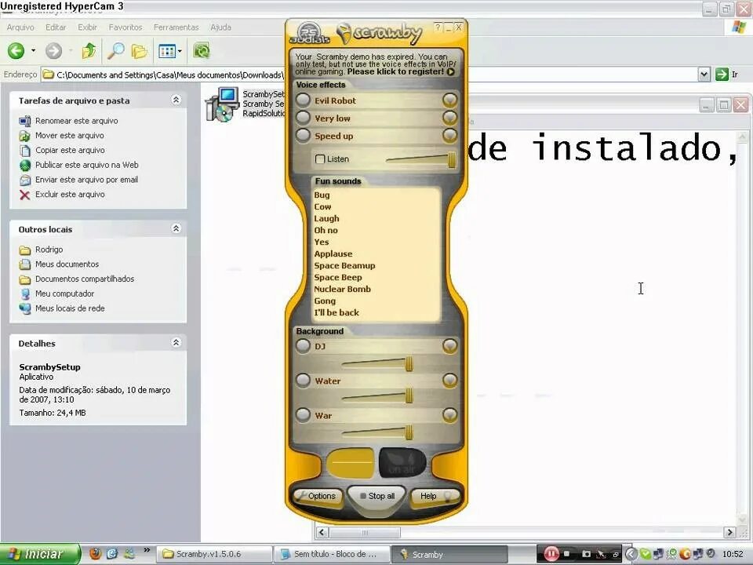Turn on DJ background radio

point(303,346)
